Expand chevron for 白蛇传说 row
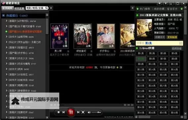 (x=7, y=80)
